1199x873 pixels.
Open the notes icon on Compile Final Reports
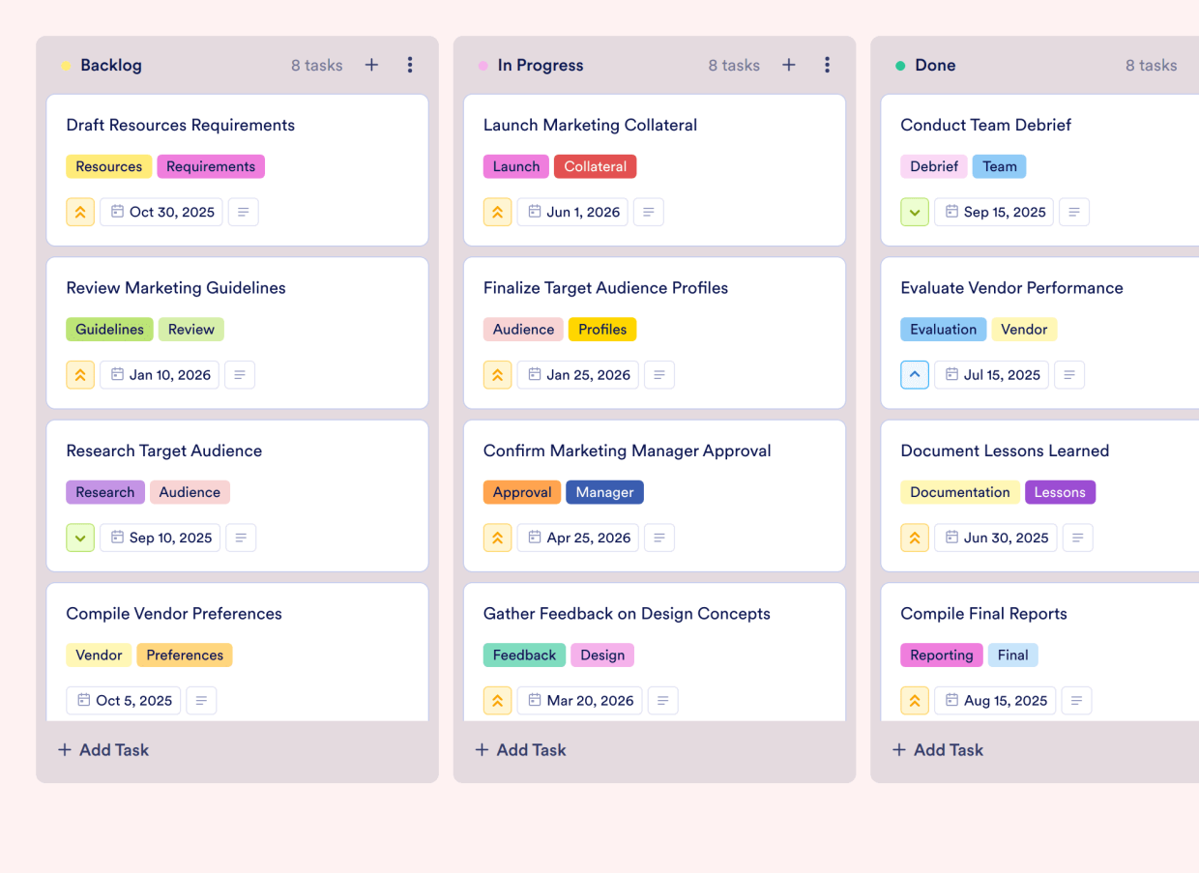[1077, 700]
